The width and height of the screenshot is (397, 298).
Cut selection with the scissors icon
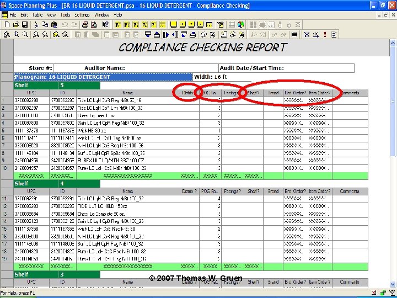(36, 25)
